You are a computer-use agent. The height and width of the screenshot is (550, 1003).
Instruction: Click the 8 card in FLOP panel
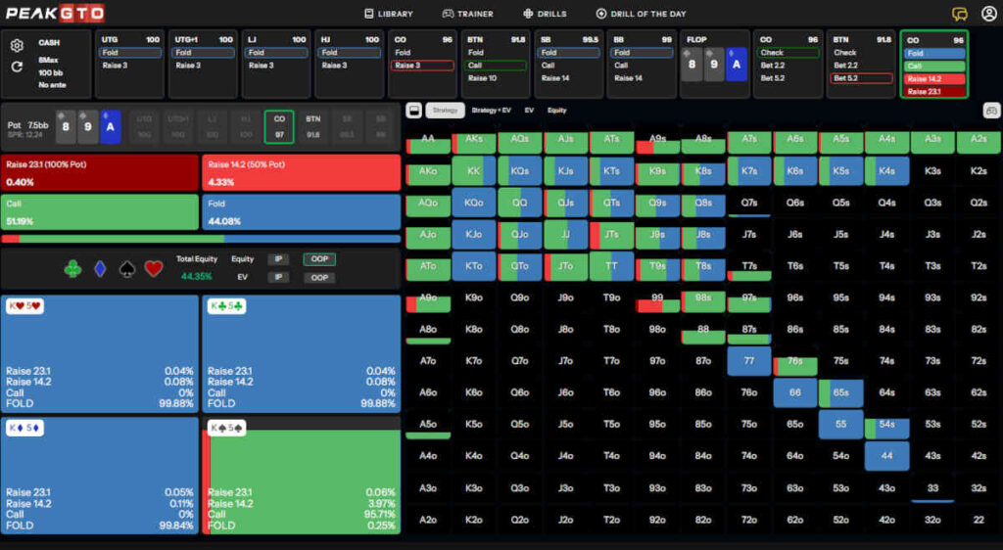[692, 65]
